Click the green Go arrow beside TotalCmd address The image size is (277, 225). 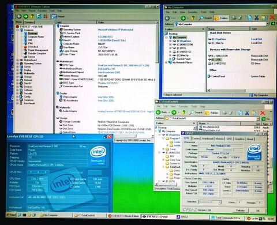click(263, 119)
